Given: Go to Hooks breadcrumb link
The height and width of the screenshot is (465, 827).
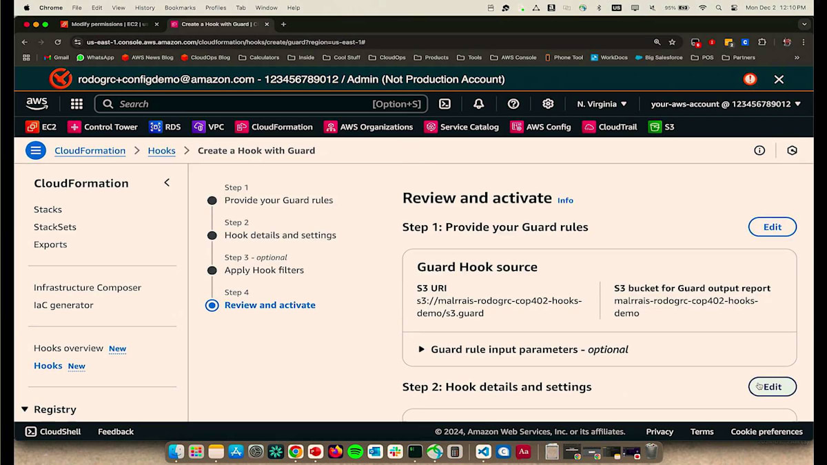Looking at the screenshot, I should pyautogui.click(x=162, y=150).
